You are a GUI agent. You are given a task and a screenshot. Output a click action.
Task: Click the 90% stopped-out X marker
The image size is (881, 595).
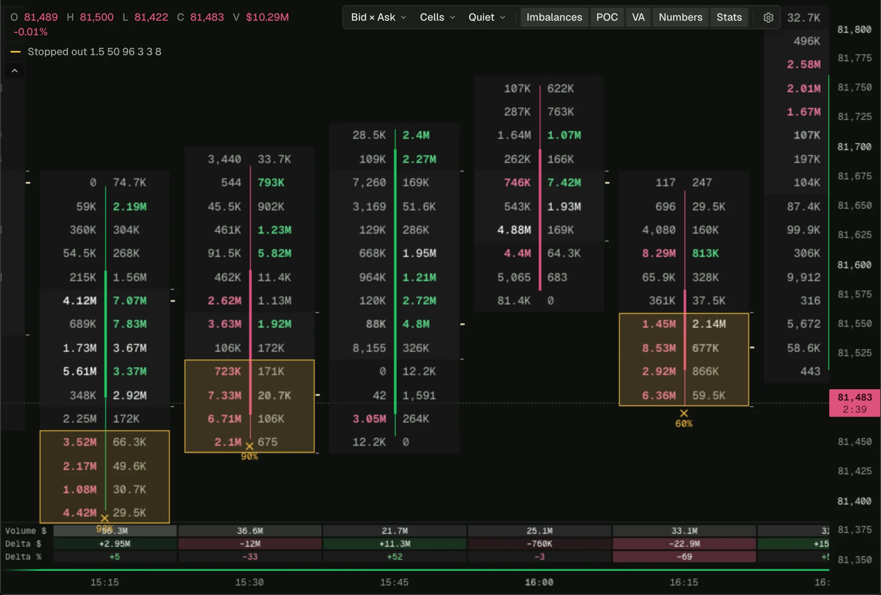coord(250,446)
